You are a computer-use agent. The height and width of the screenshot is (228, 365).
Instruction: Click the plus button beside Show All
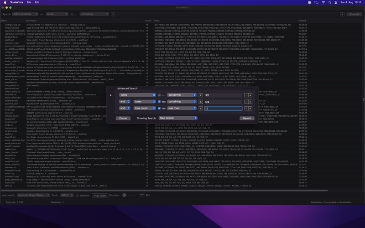(x=343, y=15)
